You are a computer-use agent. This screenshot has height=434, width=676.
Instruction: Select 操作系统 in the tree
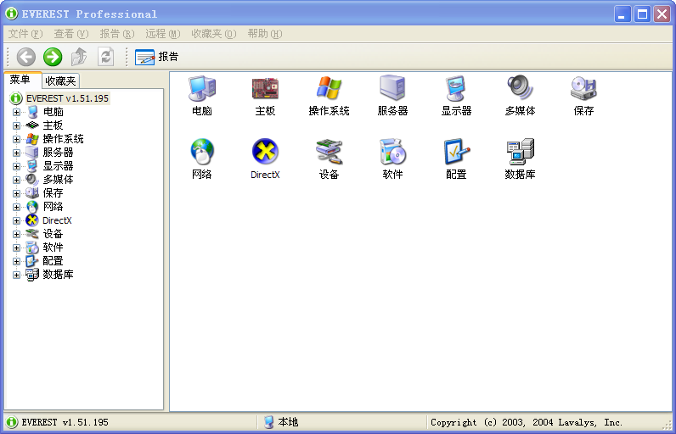[x=63, y=139]
